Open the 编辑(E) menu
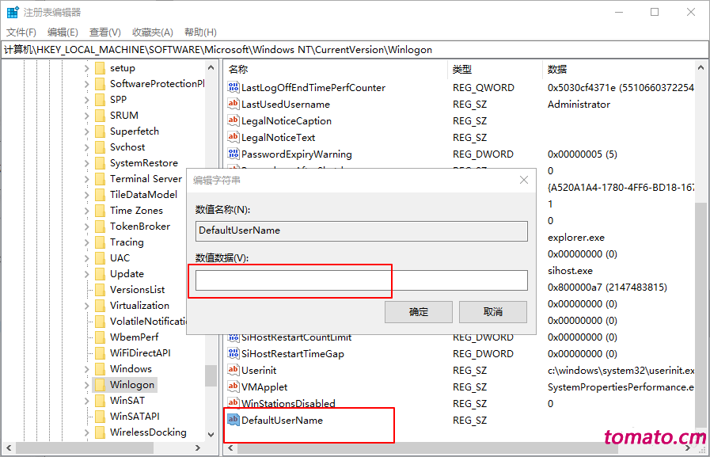Viewport: 710px width, 457px height. [63, 32]
